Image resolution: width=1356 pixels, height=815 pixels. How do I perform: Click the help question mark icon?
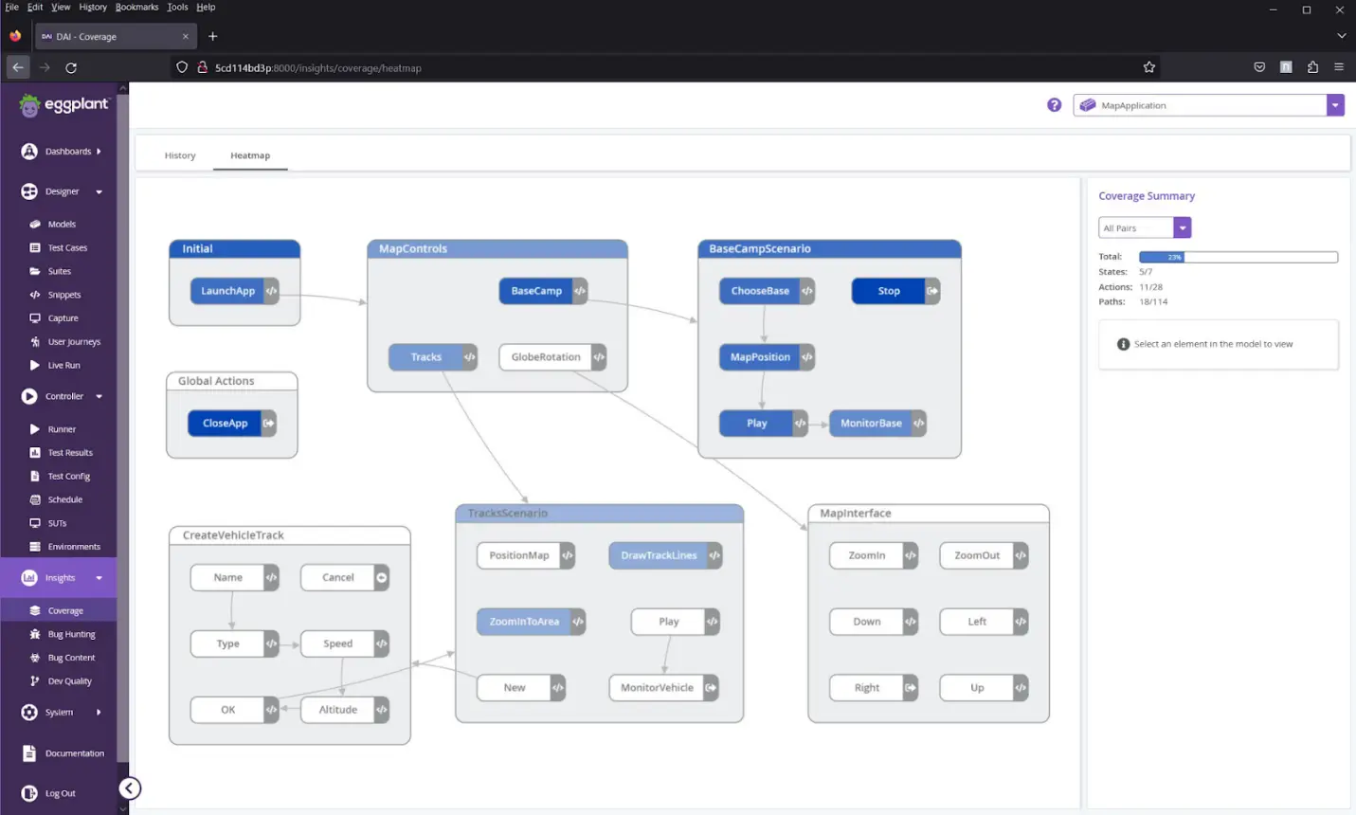coord(1054,105)
